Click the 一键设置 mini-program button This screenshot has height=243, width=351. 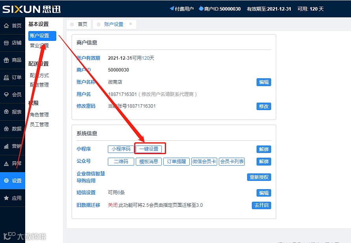click(150, 149)
